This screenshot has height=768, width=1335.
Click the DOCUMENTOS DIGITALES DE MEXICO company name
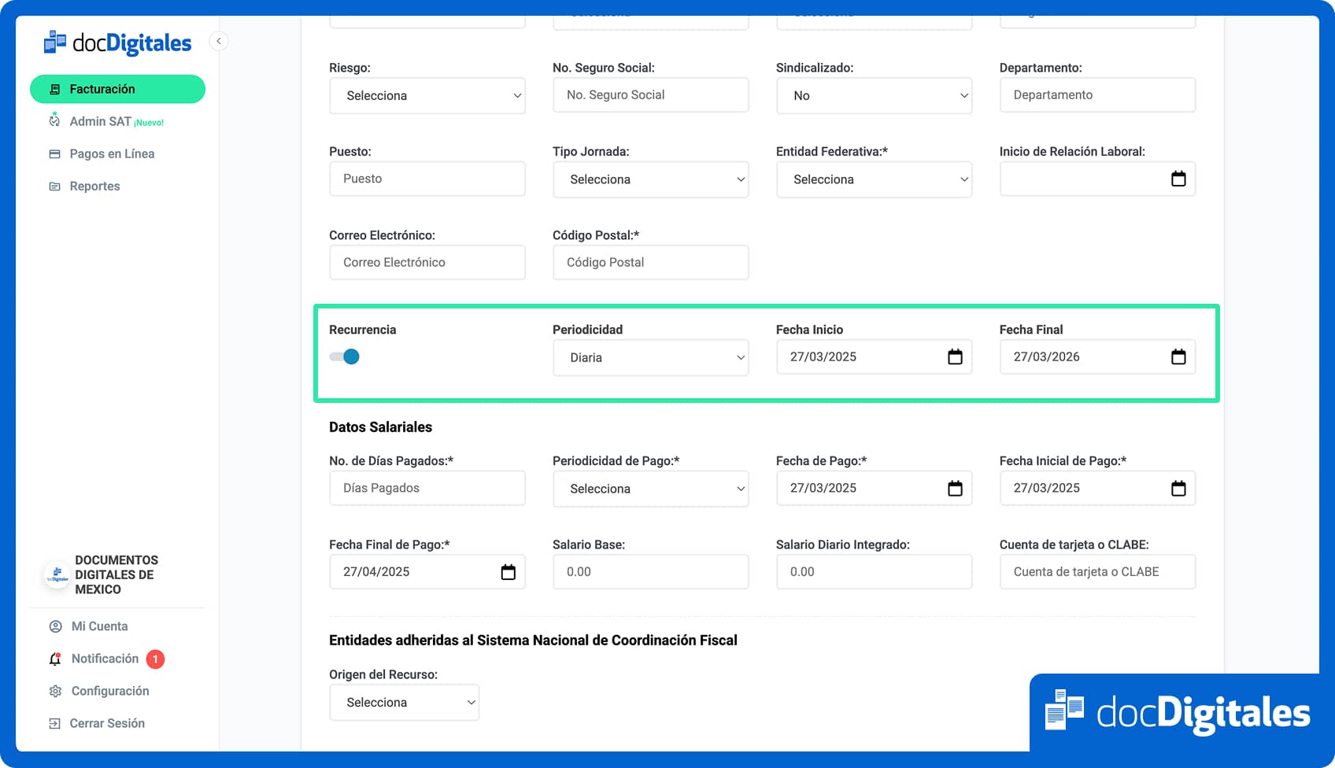116,574
